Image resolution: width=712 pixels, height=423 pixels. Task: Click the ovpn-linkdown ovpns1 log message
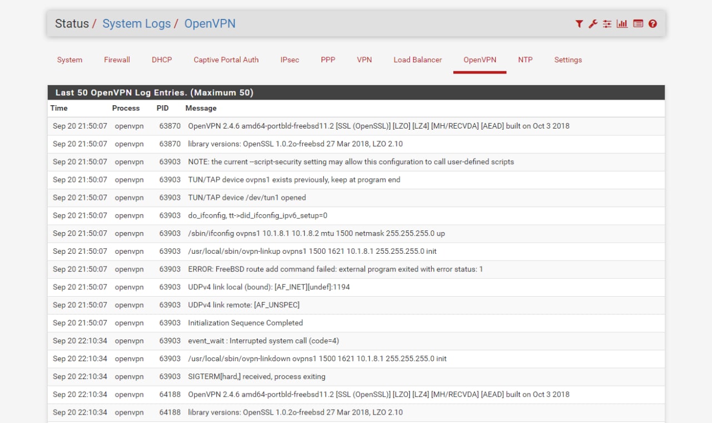point(317,359)
